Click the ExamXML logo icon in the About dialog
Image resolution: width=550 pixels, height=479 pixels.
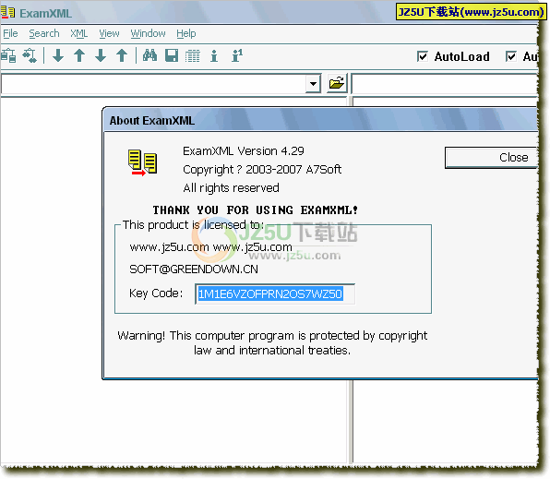point(142,162)
